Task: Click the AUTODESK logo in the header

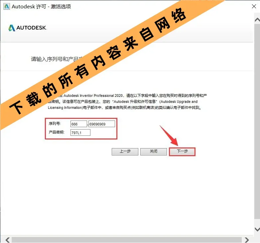Action: [x=28, y=28]
